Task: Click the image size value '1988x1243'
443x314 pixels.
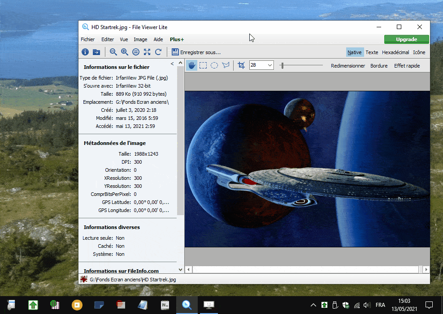Action: pyautogui.click(x=146, y=154)
